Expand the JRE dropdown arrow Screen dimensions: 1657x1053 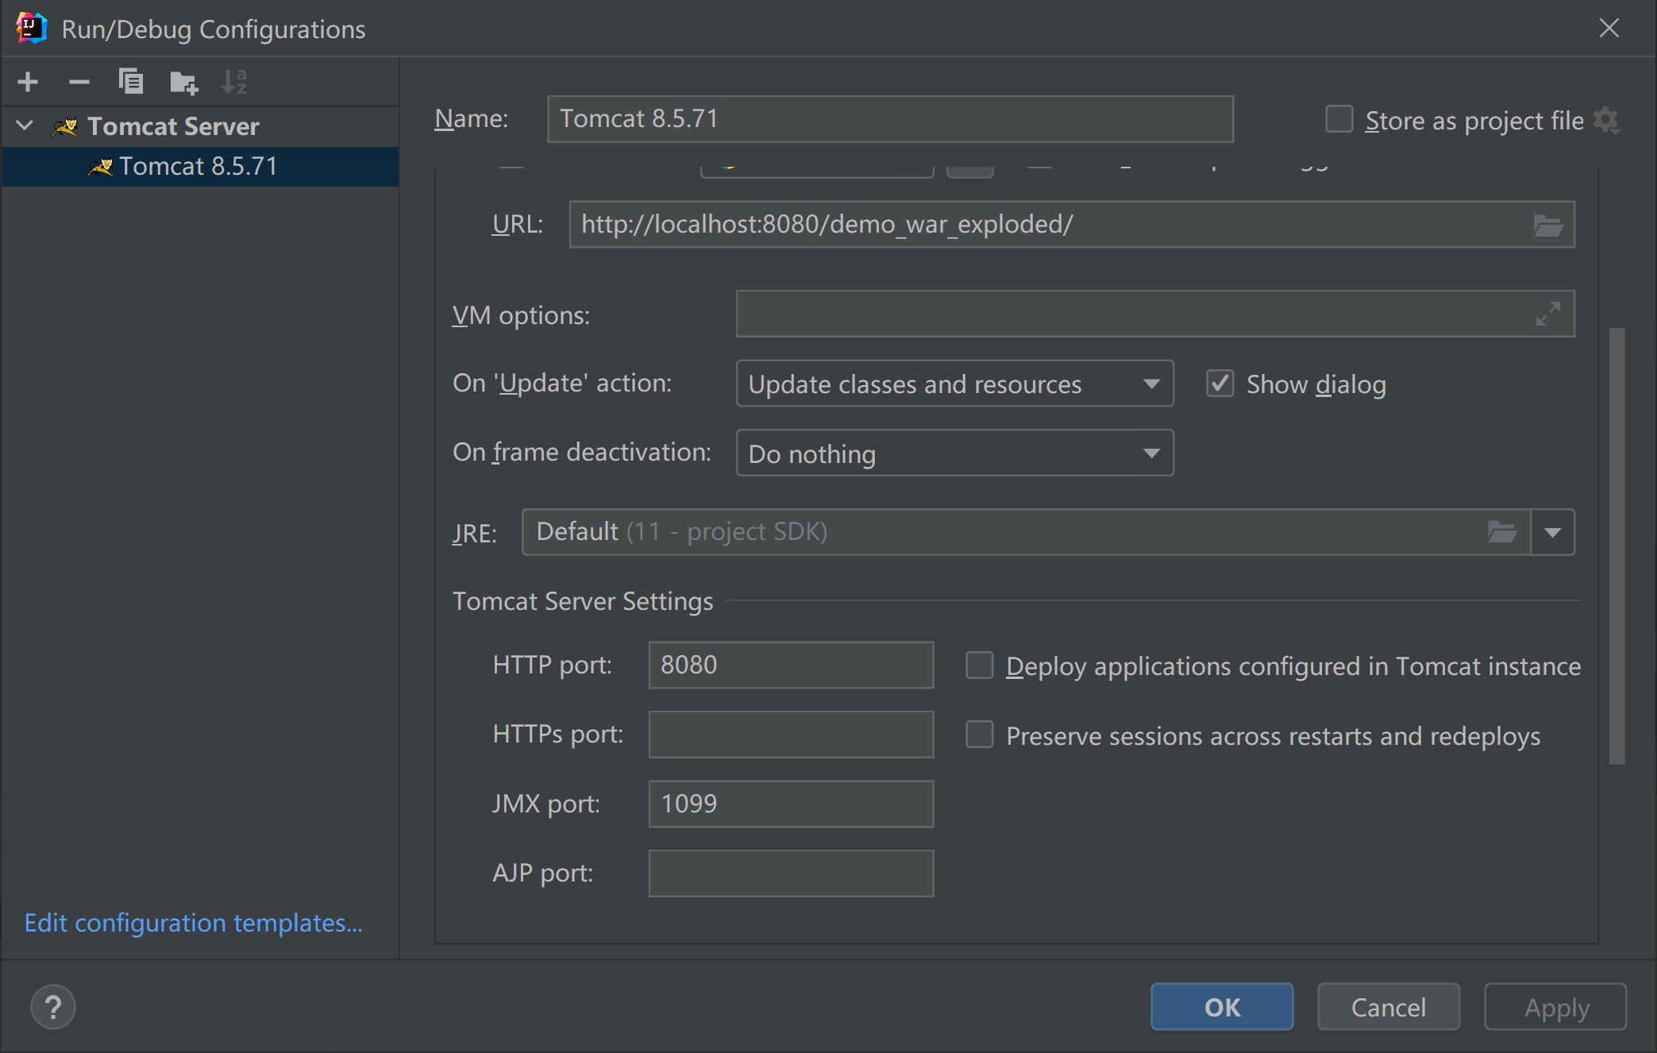coord(1553,532)
